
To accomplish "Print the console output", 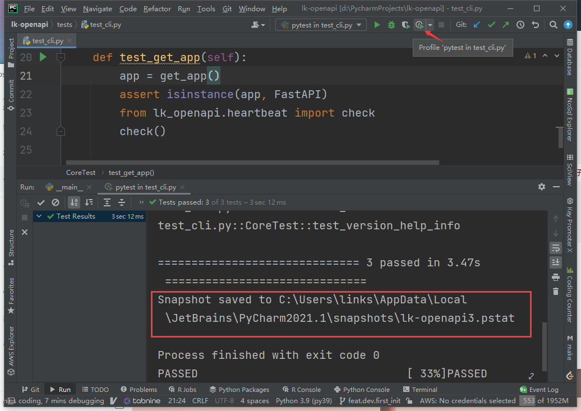I will pos(555,277).
